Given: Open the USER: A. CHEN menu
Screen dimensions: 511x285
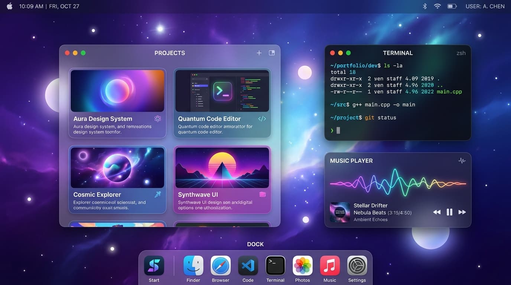Looking at the screenshot, I should pos(485,6).
